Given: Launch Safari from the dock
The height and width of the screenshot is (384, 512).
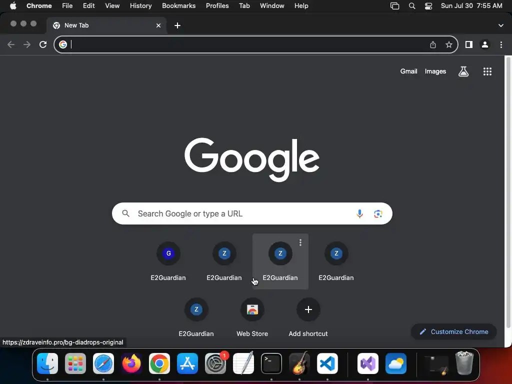Looking at the screenshot, I should tap(103, 363).
